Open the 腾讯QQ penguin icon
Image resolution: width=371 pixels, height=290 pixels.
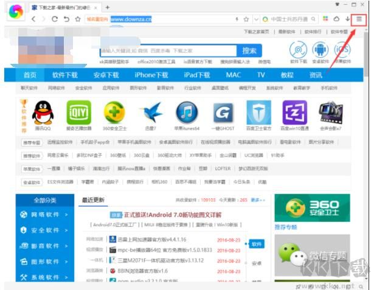click(43, 112)
